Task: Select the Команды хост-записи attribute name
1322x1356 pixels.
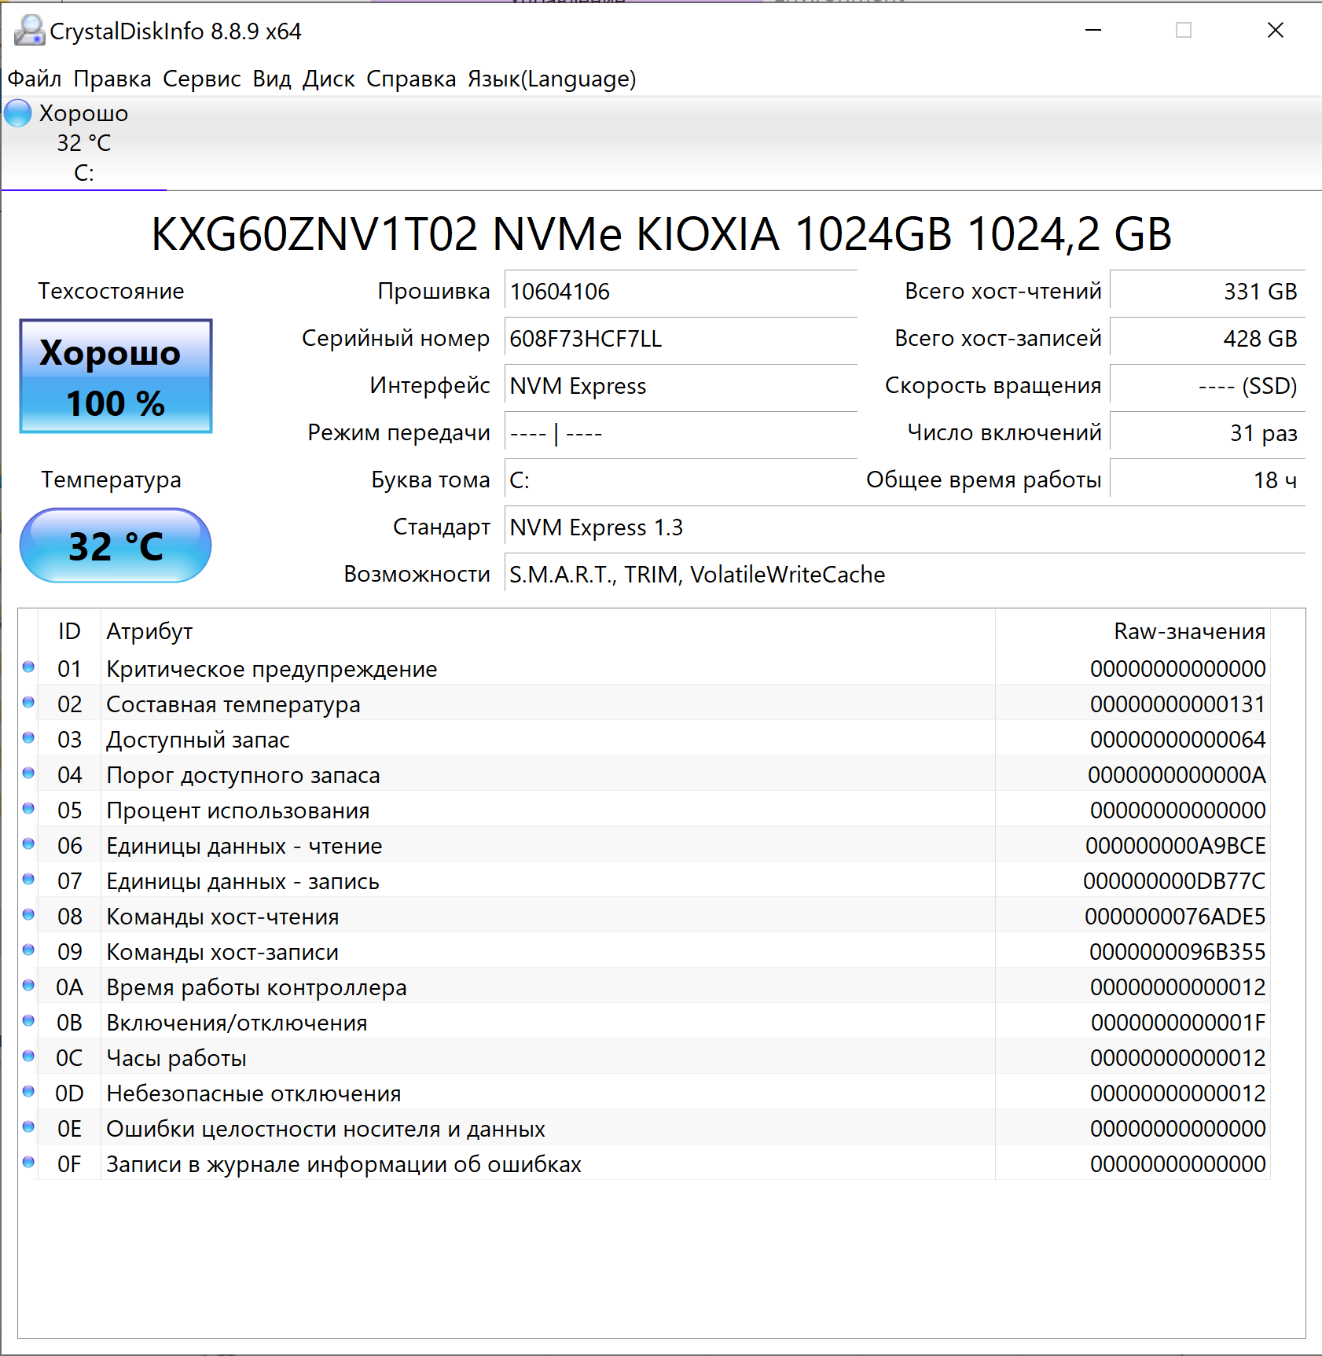Action: 222,952
